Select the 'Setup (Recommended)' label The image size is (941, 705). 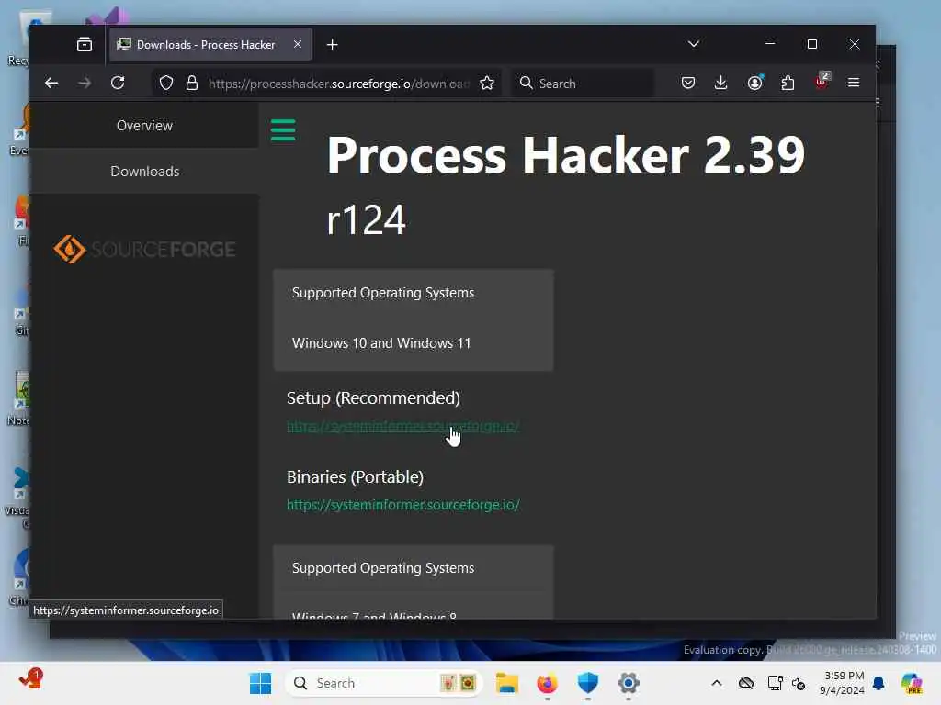click(373, 398)
